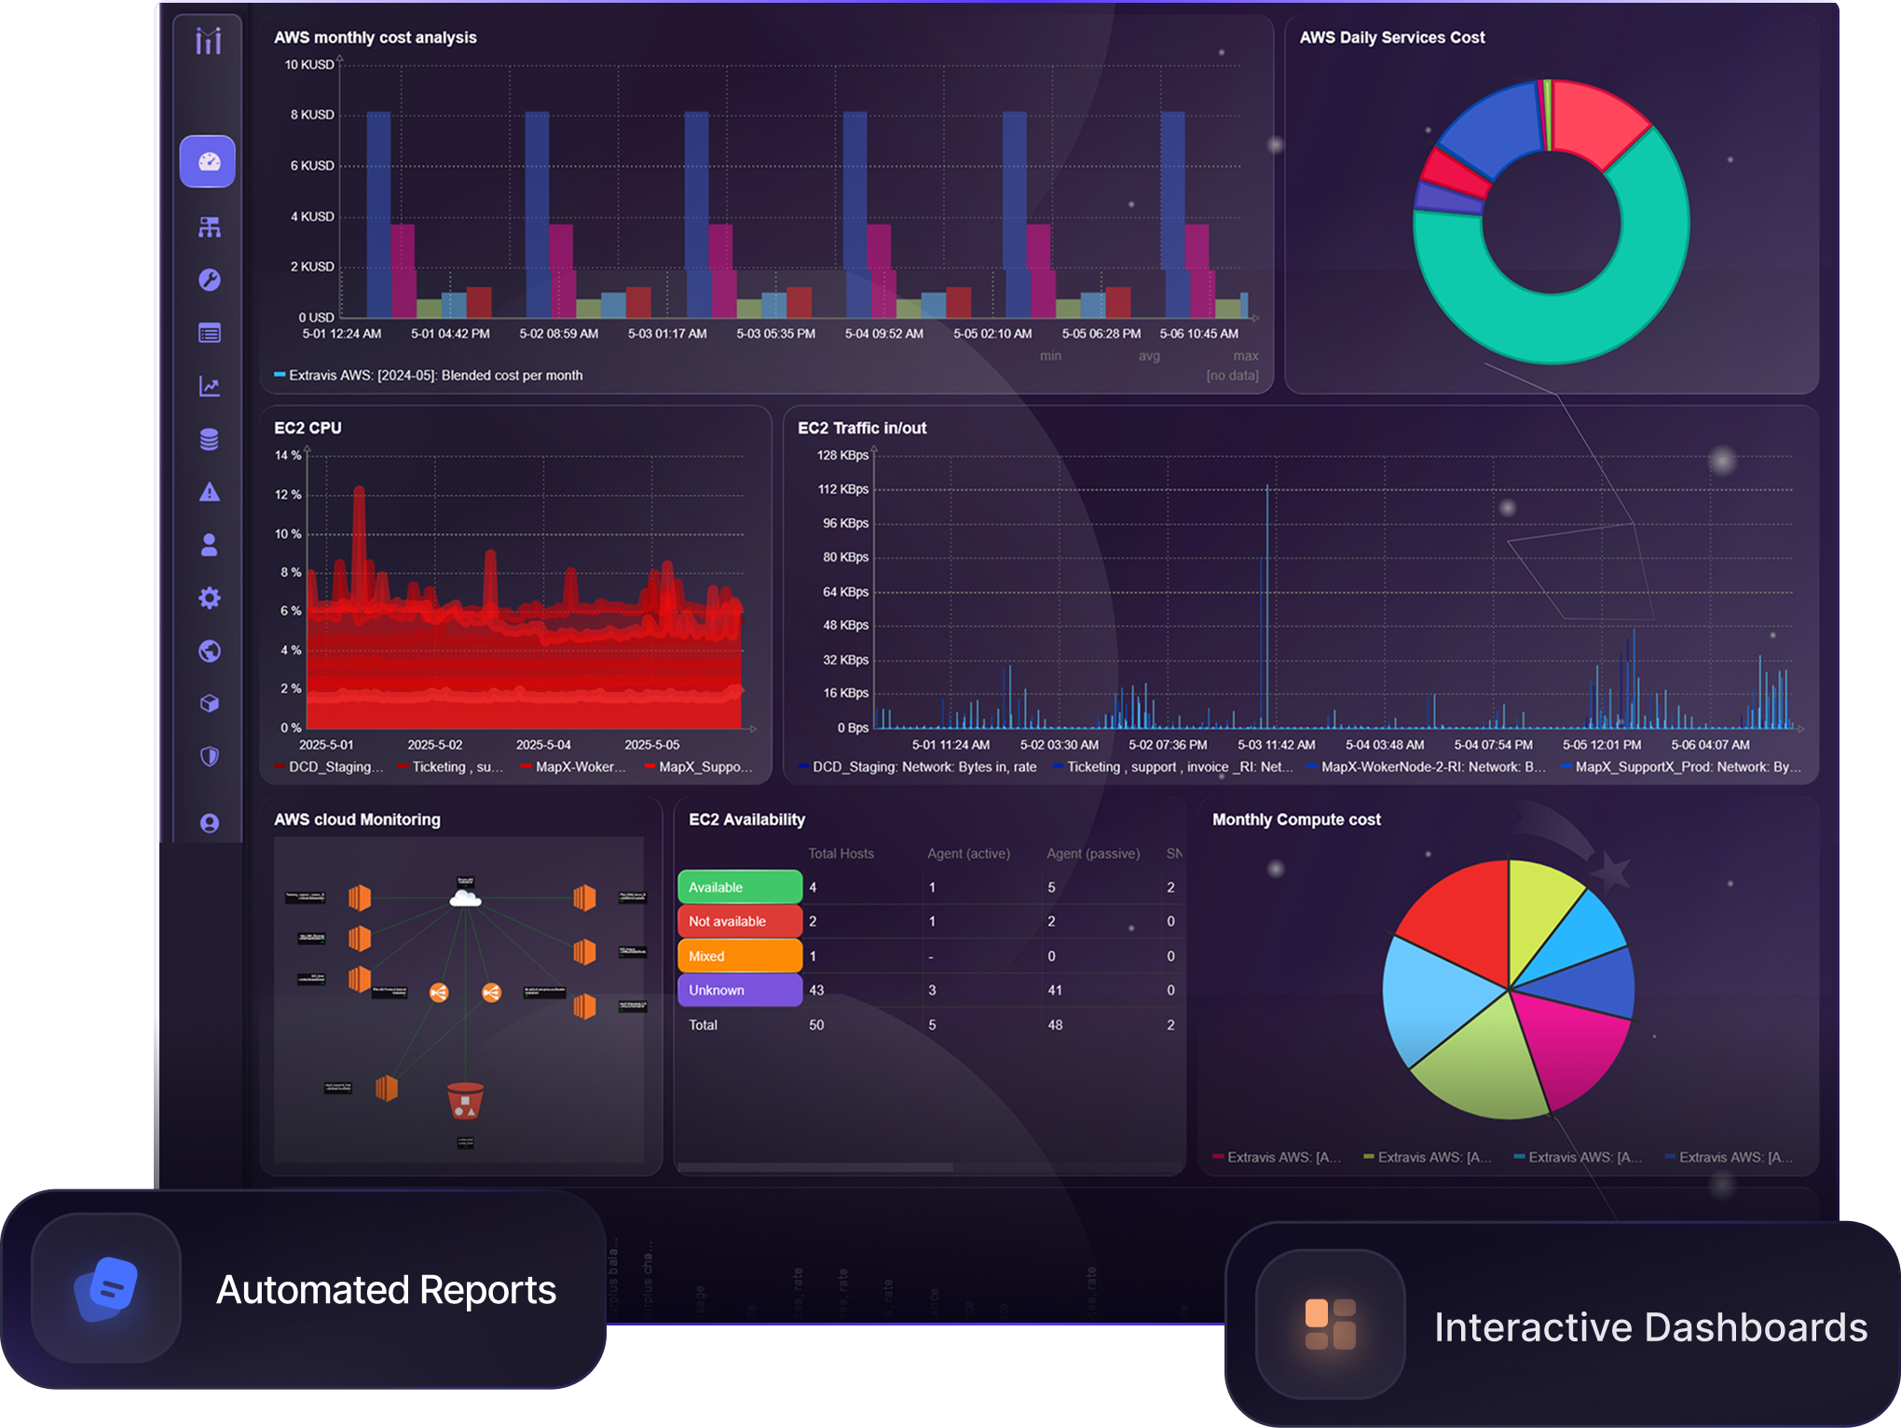Viewport: 1901px width, 1428px height.
Task: Click the 'MapX_Suppo...' legend in EC2 CPU
Action: click(698, 767)
